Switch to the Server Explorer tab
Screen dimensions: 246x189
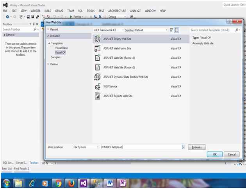tap(21, 163)
